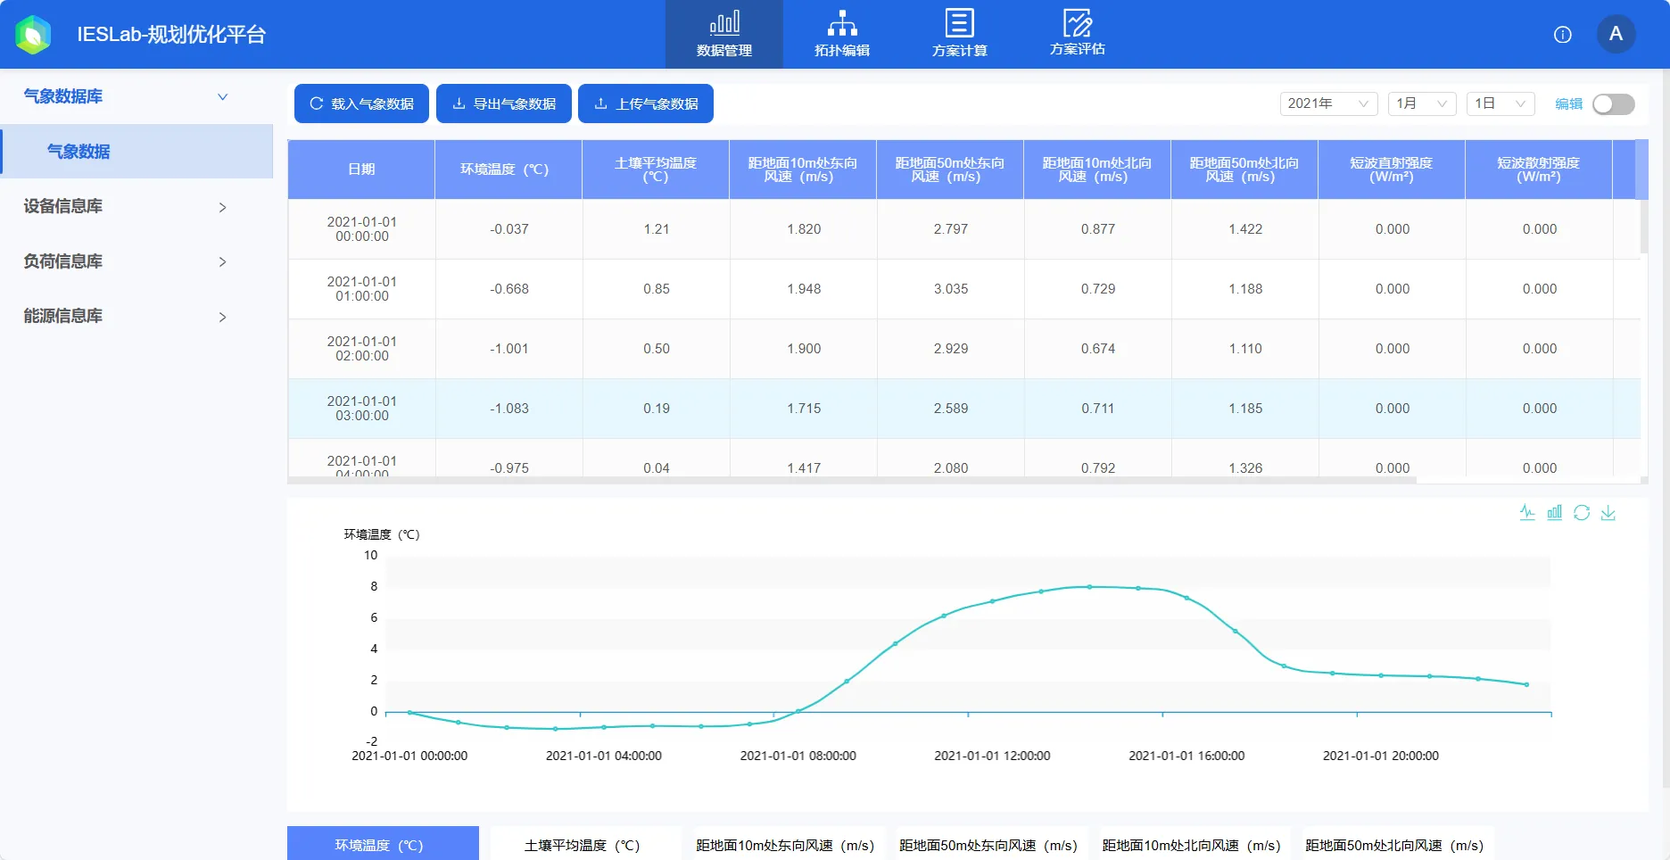
Task: Click the 2021-01-01 12:00:00 axis label
Action: coord(992,756)
